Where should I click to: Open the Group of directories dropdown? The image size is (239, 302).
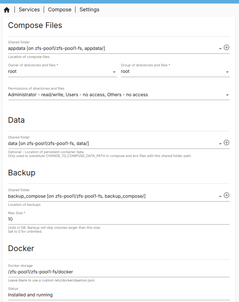227,72
